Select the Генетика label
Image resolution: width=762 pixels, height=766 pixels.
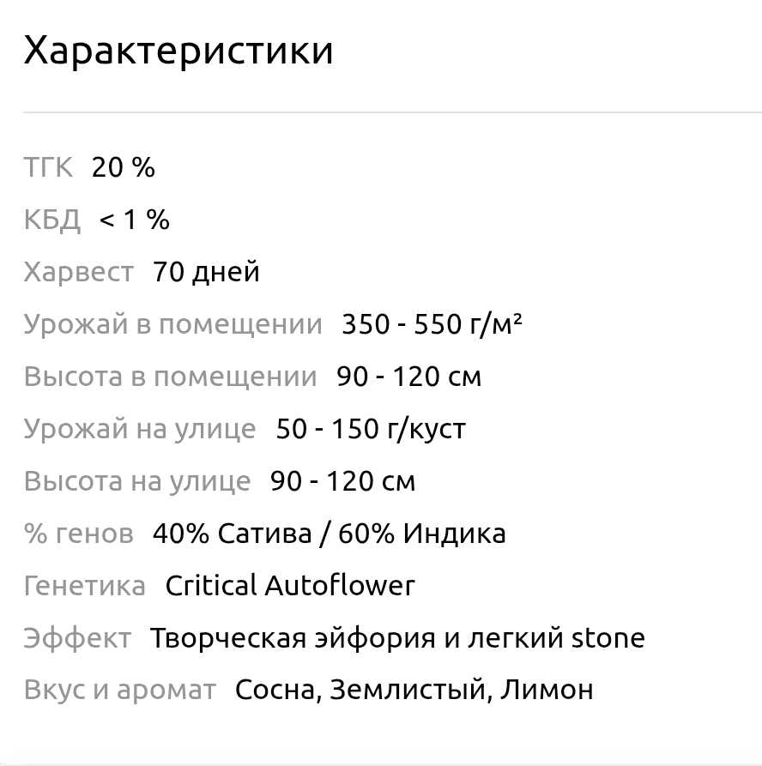(85, 585)
